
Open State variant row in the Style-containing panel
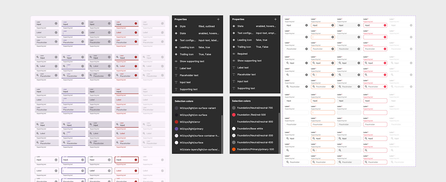pyautogui.click(x=197, y=33)
